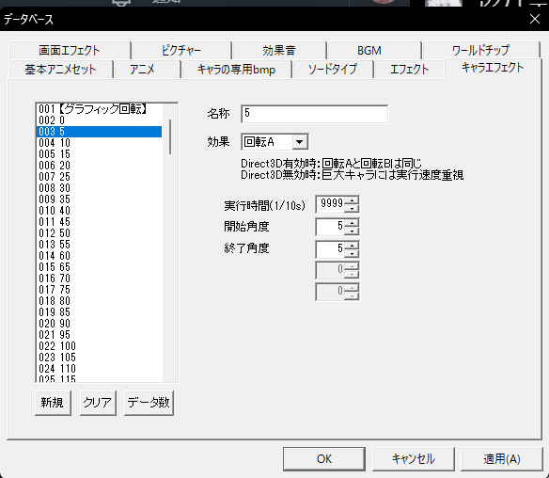Viewport: 549px width, 478px height.
Task: Open the ワールドチップ tab
Action: click(x=480, y=51)
